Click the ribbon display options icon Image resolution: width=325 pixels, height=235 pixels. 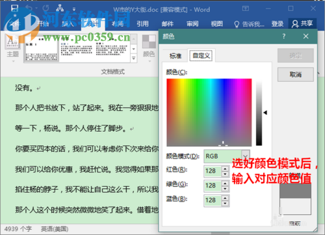click(246, 8)
